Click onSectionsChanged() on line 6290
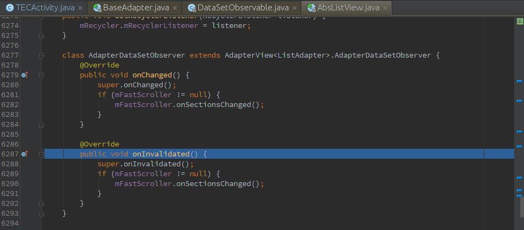 (x=218, y=183)
